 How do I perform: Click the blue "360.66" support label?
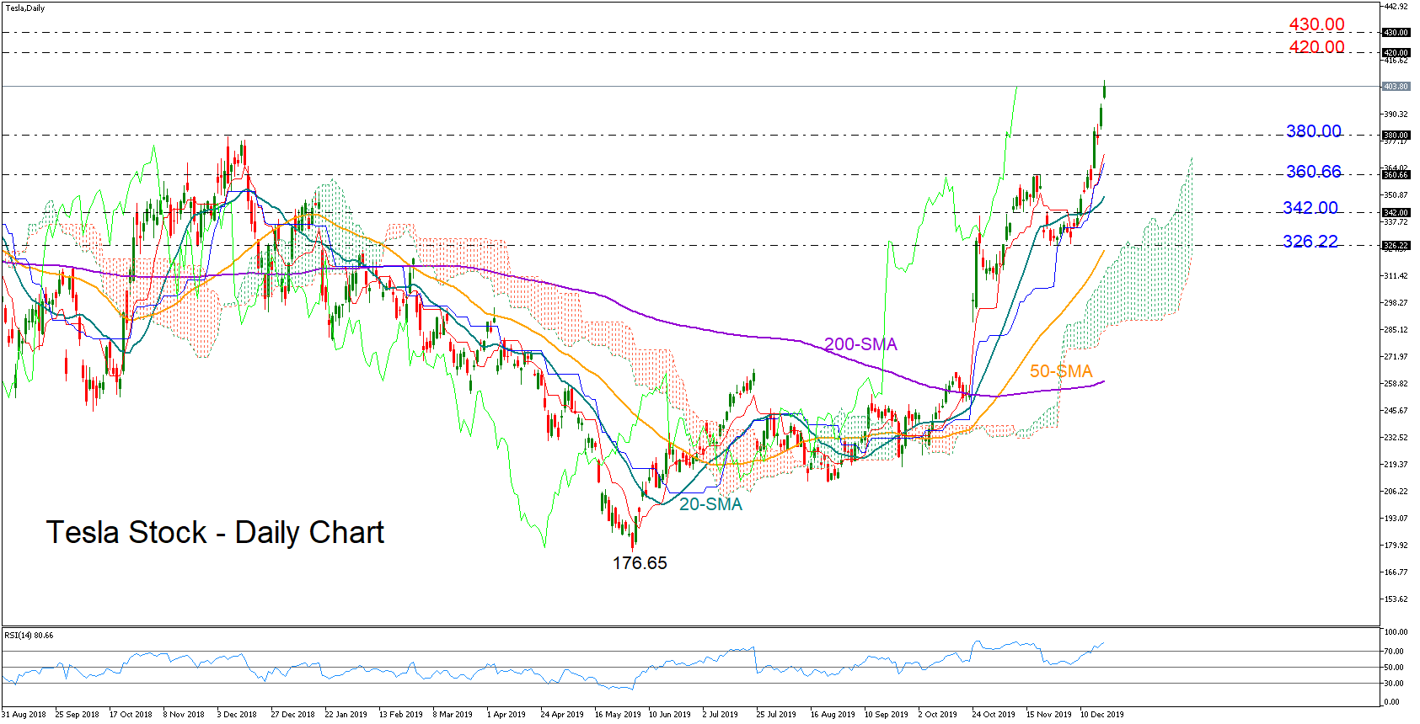[x=1314, y=172]
